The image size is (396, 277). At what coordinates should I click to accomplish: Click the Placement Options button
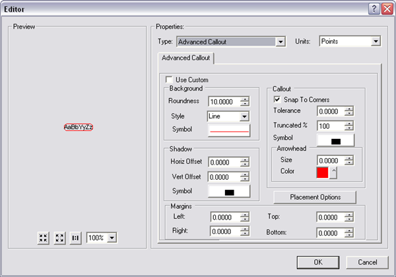coord(315,197)
